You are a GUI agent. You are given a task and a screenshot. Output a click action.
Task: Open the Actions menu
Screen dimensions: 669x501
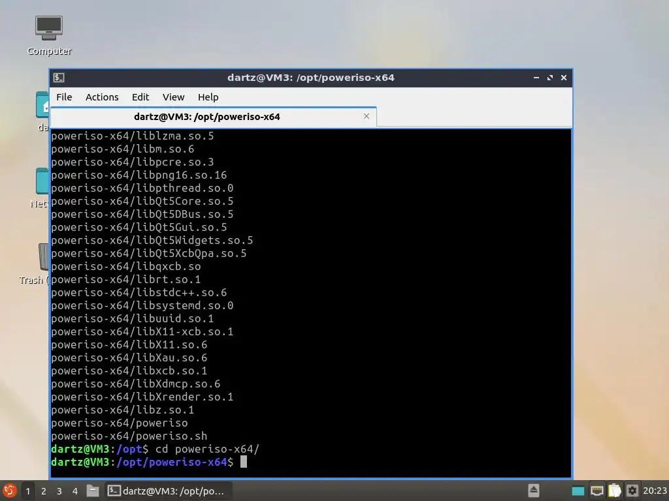[x=102, y=97]
